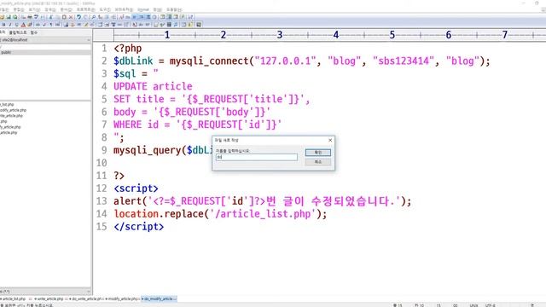Switch to the 함수 sidebar tab

[34, 32]
